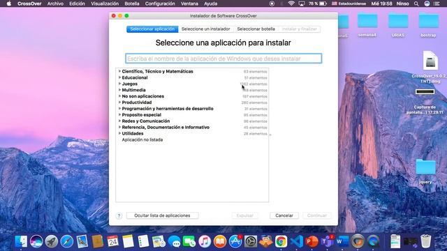Launch Siri from the dock
The image size is (447, 251).
(x=36, y=242)
